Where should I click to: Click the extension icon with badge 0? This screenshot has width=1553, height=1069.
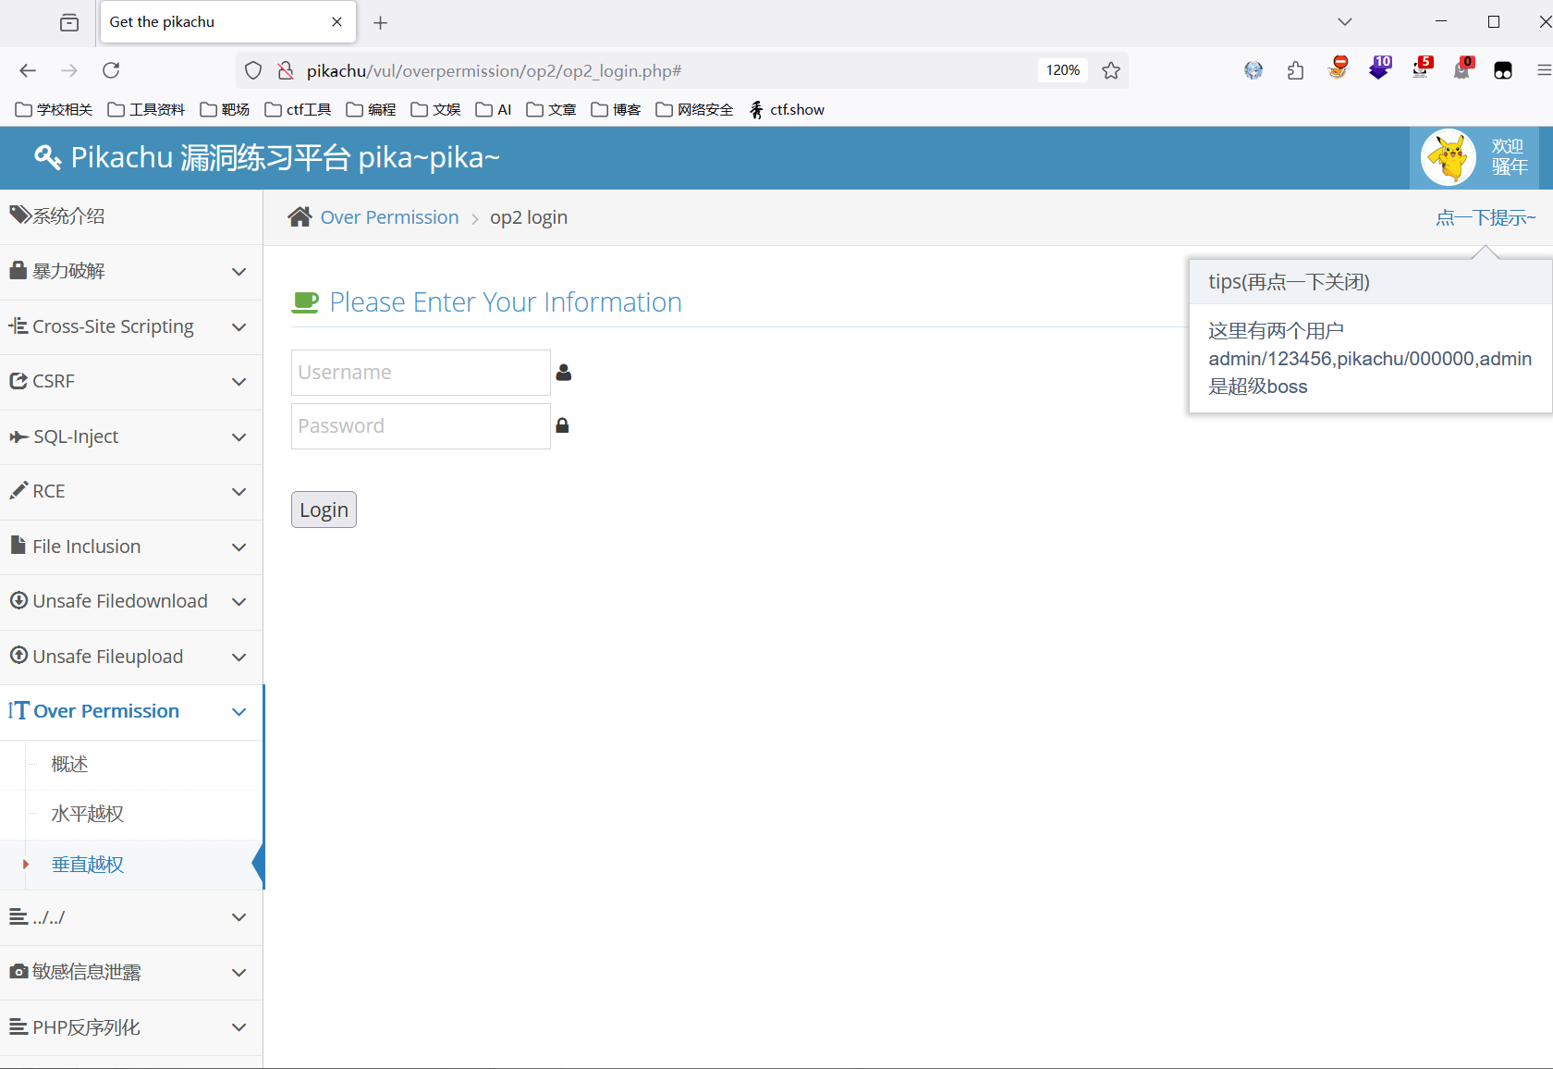(1463, 68)
